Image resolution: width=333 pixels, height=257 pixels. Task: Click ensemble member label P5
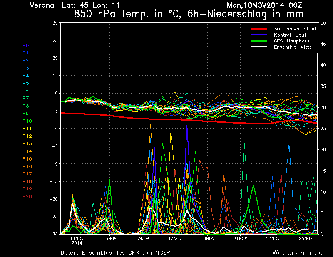click(x=26, y=83)
